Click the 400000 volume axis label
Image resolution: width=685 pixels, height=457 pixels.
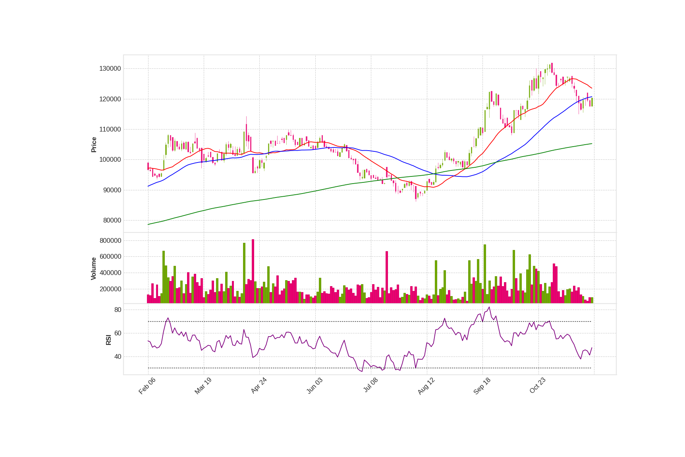click(110, 273)
